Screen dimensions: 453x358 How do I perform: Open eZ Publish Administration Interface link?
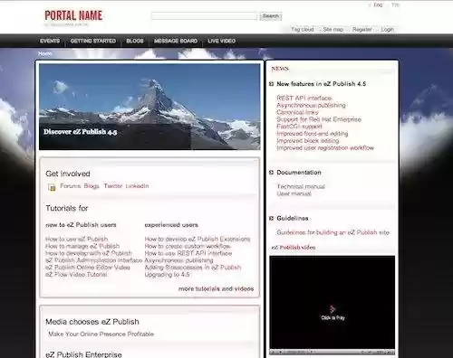(x=94, y=260)
